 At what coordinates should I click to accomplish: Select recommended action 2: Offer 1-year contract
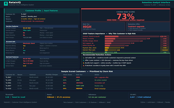coord(108,60)
